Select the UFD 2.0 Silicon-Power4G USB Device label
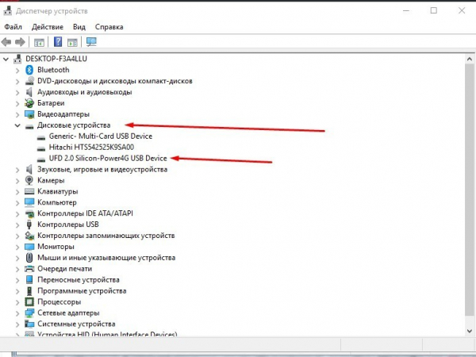 [108, 159]
